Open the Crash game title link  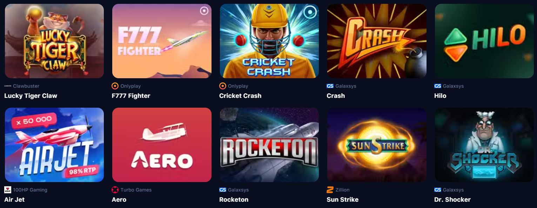click(336, 96)
